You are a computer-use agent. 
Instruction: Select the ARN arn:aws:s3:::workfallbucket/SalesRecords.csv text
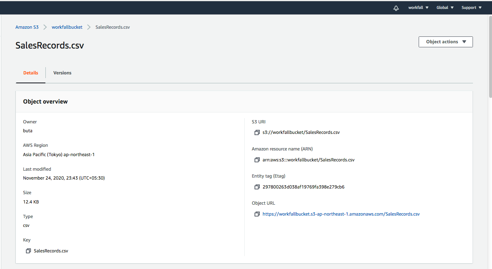click(x=308, y=160)
